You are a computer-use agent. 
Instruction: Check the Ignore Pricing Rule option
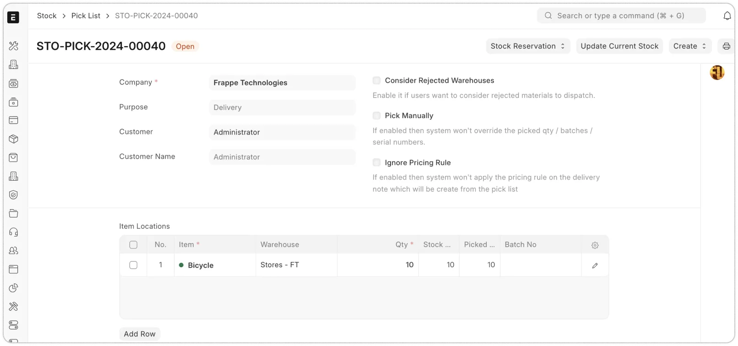click(377, 162)
